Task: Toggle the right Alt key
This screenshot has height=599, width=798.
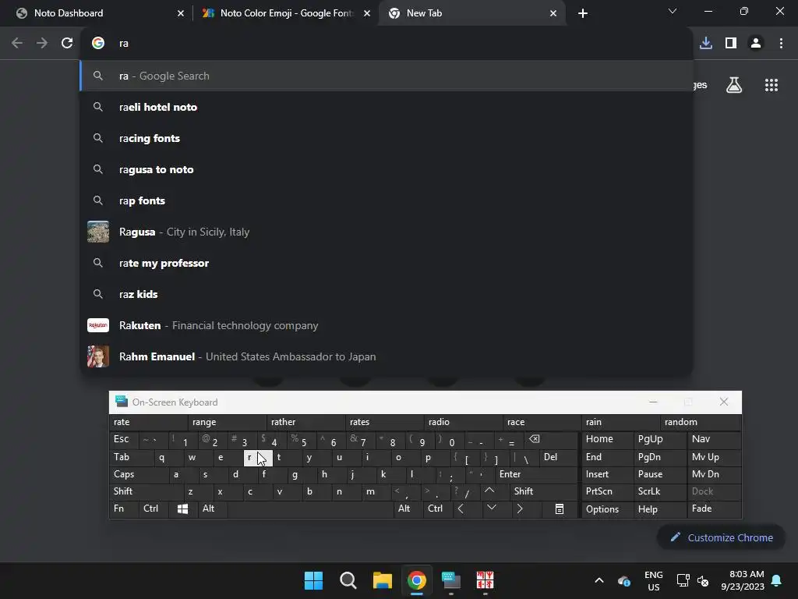Action: tap(408, 509)
